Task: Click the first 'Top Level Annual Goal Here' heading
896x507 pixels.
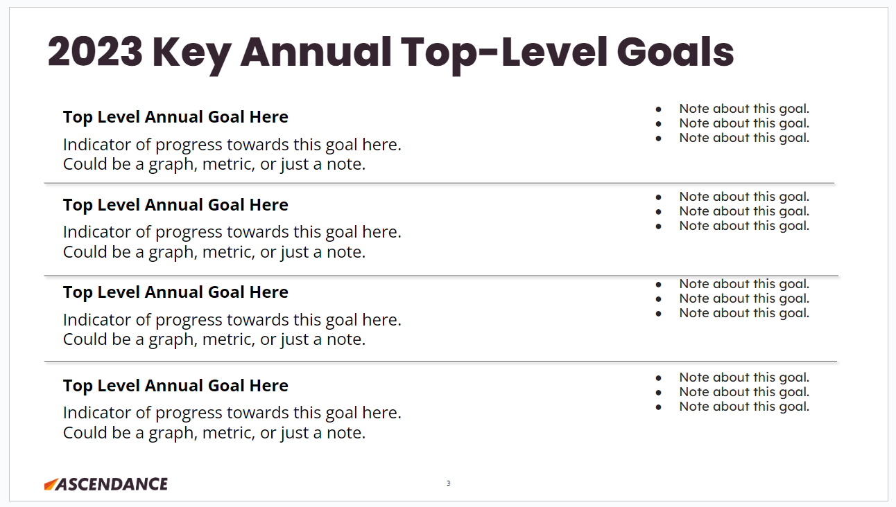Action: tap(175, 117)
